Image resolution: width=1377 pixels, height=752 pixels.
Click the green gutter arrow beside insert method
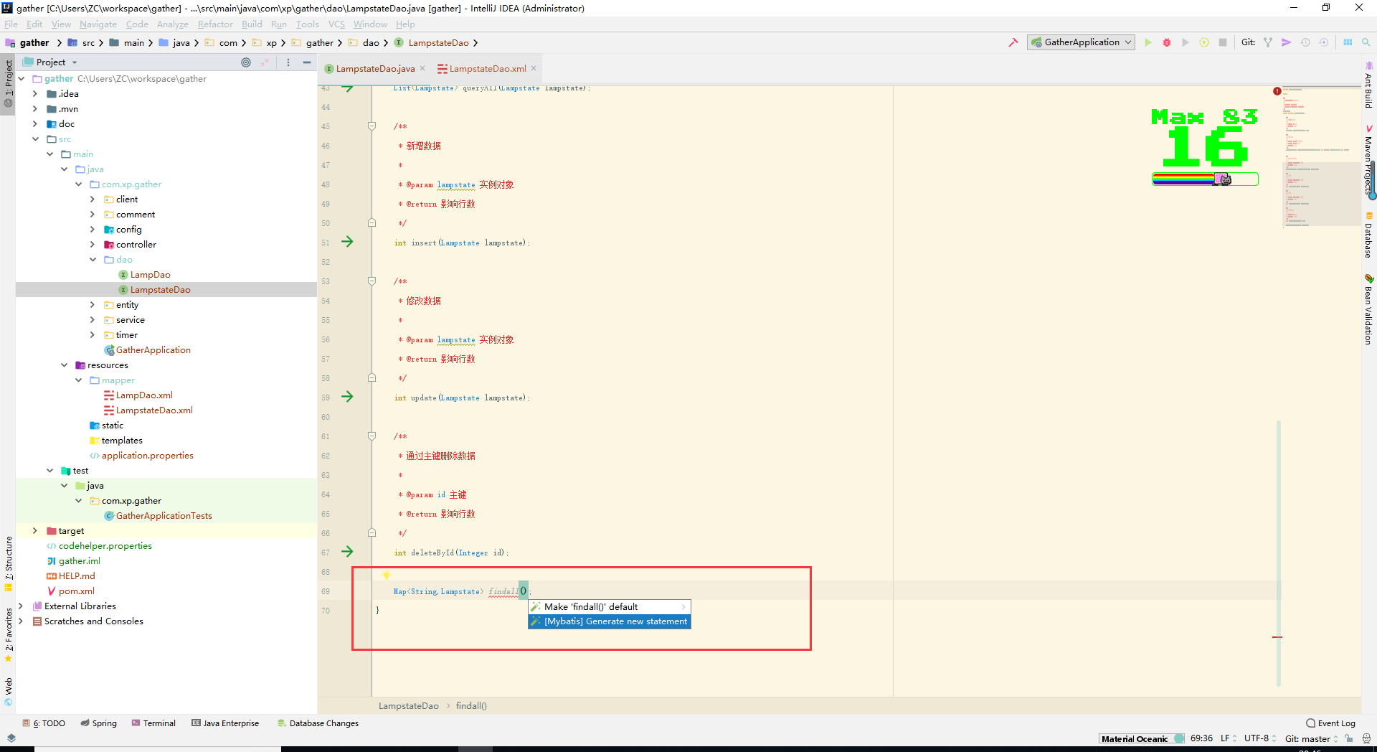tap(347, 242)
